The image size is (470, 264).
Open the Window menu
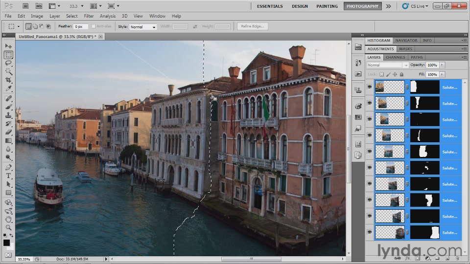click(x=157, y=16)
